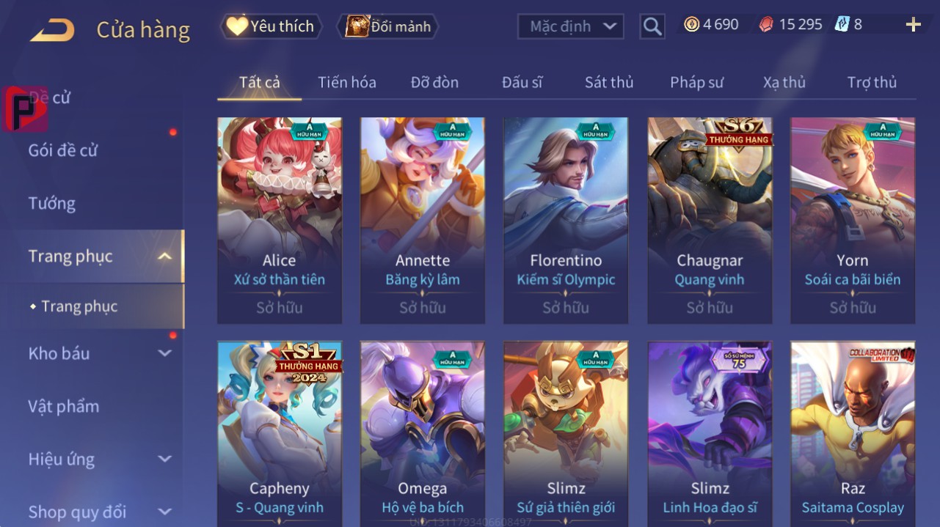
Task: Click the gold coin balance icon
Action: coord(691,25)
